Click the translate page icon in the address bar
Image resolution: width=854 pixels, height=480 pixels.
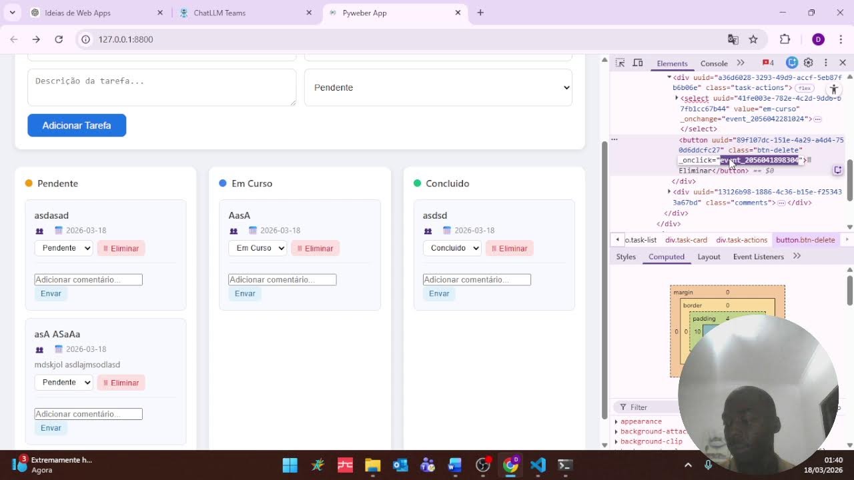[x=733, y=39]
